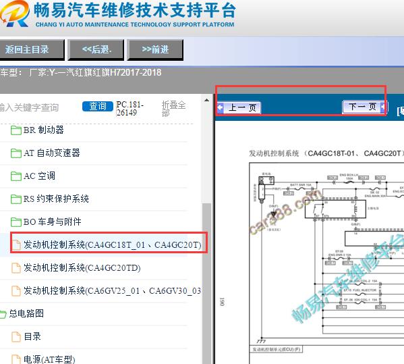Expand RS 约束保护系统 tree item

click(x=56, y=199)
